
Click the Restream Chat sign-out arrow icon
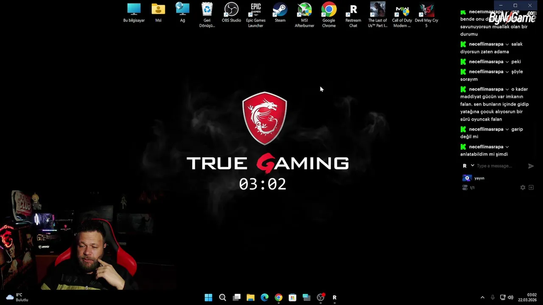pyautogui.click(x=531, y=188)
